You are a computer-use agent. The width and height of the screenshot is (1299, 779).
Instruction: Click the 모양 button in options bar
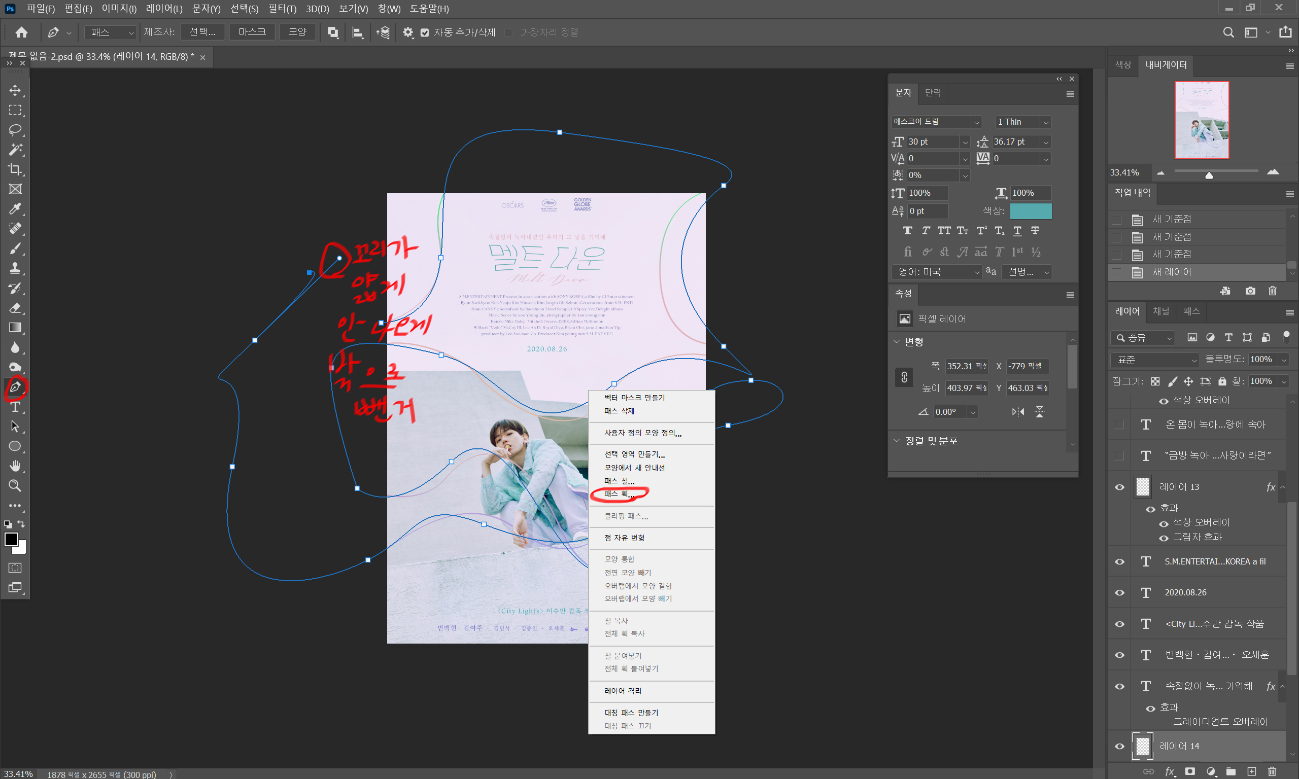pyautogui.click(x=297, y=32)
